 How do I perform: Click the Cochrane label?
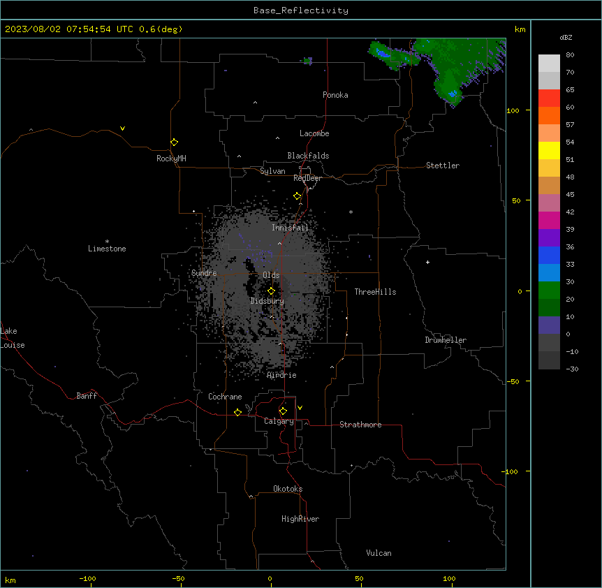pos(225,397)
